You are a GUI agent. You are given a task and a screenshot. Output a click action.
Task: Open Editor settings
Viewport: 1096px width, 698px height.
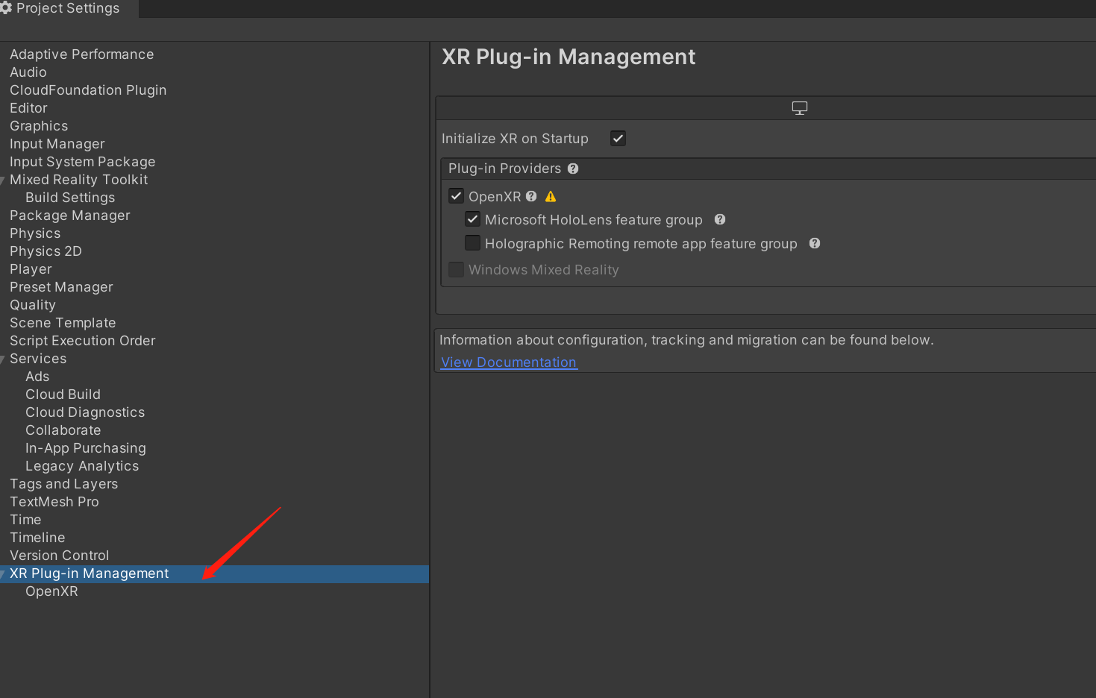coord(28,108)
